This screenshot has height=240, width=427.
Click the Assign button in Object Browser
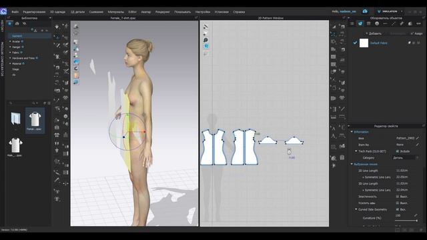416,33
